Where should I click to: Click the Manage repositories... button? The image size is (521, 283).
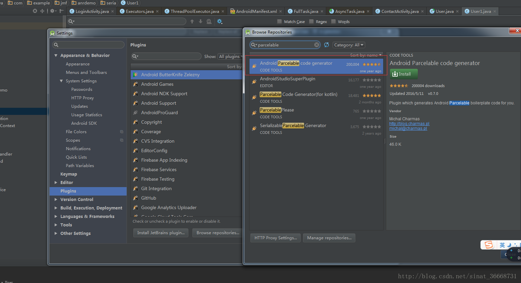[x=329, y=238]
